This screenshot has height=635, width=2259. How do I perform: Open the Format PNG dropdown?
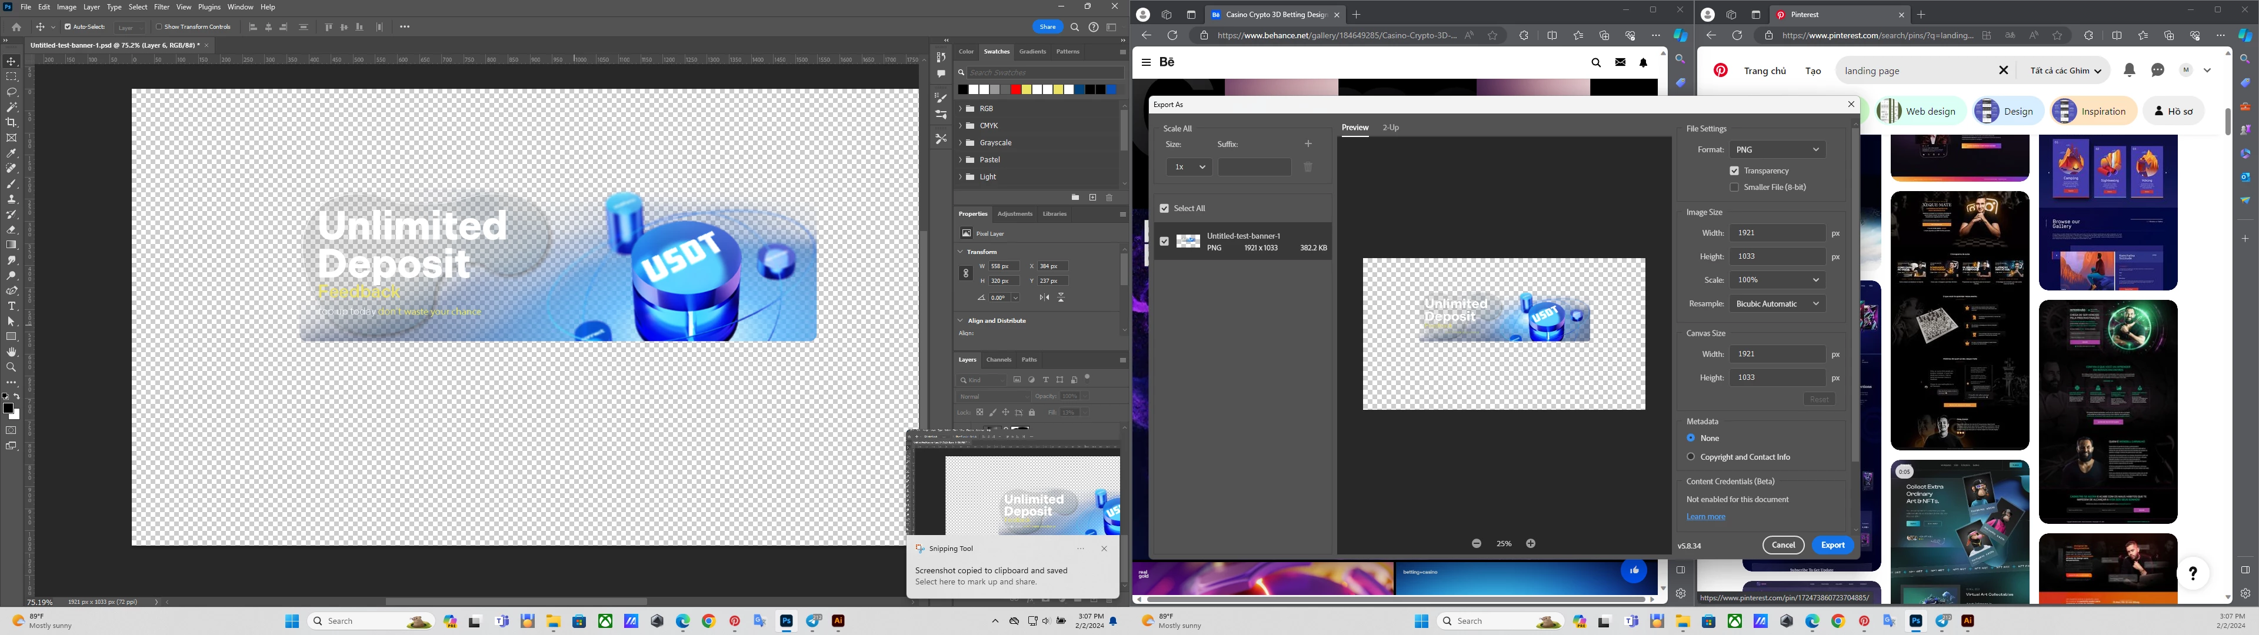click(x=1777, y=150)
